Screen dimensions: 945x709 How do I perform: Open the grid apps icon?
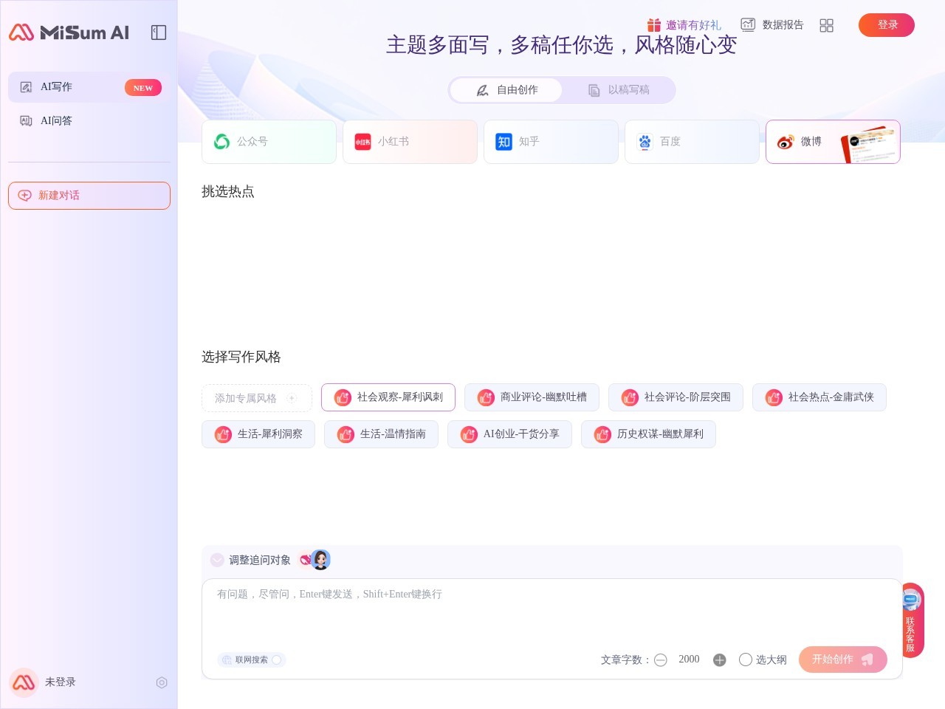point(826,25)
